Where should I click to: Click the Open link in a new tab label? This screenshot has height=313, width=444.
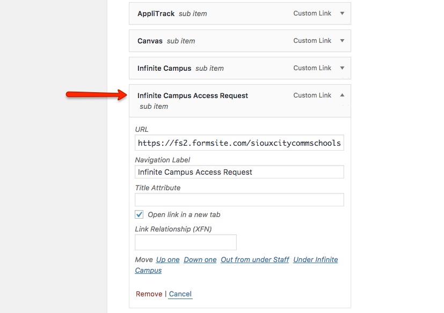[184, 214]
